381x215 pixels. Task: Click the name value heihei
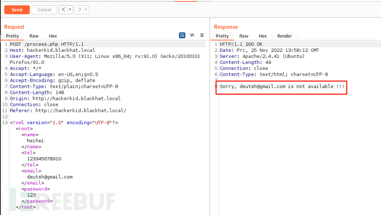click(x=35, y=141)
